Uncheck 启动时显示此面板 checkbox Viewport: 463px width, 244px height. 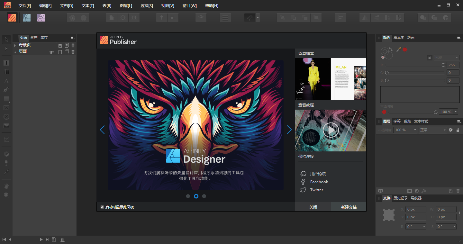102,207
